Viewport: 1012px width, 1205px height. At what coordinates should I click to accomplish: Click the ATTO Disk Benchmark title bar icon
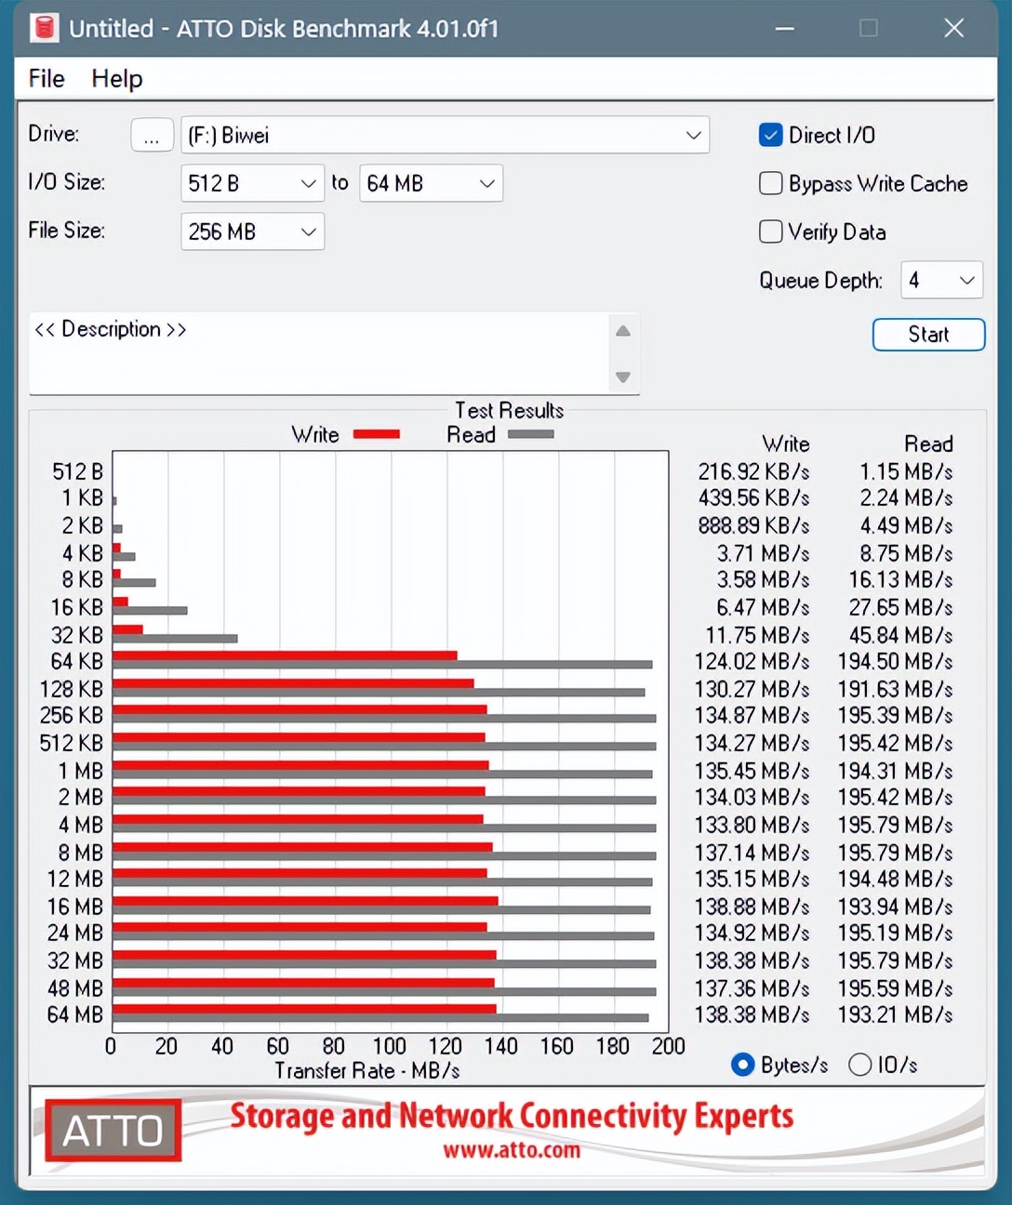click(x=44, y=28)
